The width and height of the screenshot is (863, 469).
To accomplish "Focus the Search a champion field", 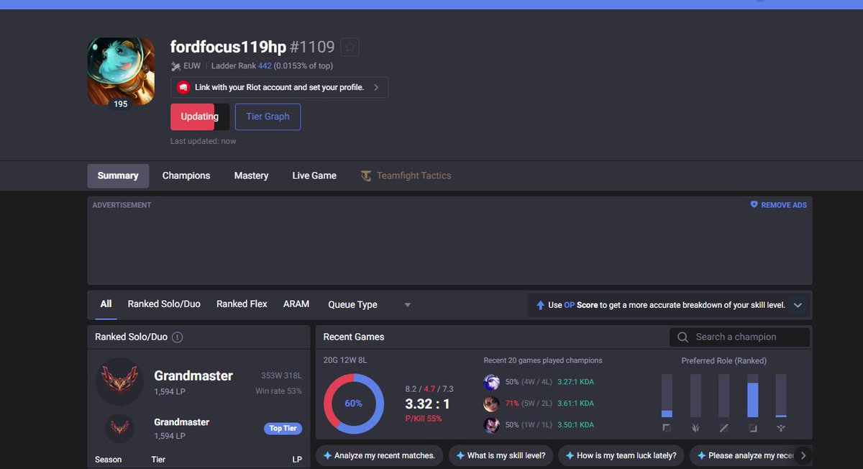I will coord(739,337).
